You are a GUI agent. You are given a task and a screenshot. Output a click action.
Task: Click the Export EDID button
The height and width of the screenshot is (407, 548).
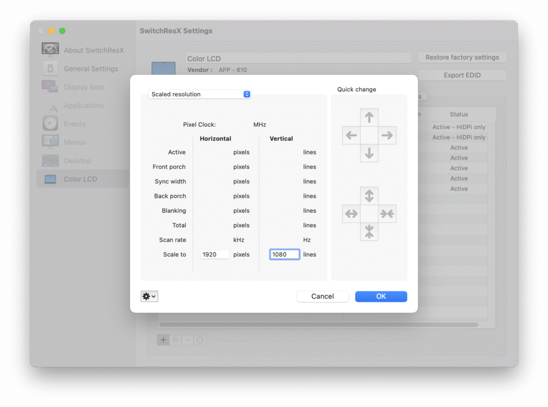tap(462, 75)
